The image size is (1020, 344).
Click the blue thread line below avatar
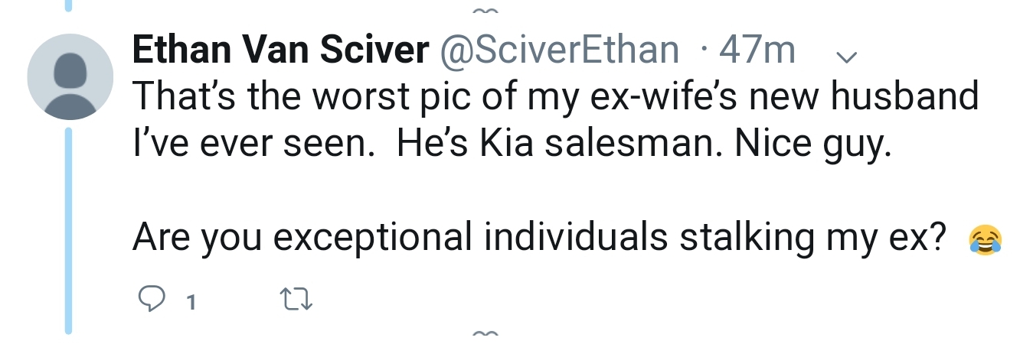pyautogui.click(x=69, y=230)
